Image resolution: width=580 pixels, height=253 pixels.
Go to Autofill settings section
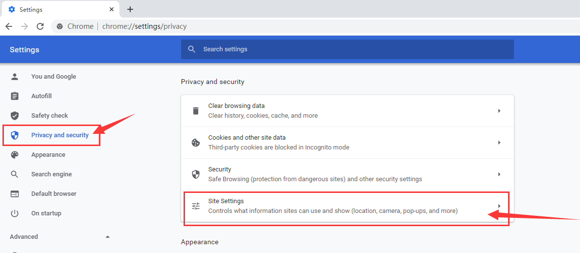(x=42, y=96)
